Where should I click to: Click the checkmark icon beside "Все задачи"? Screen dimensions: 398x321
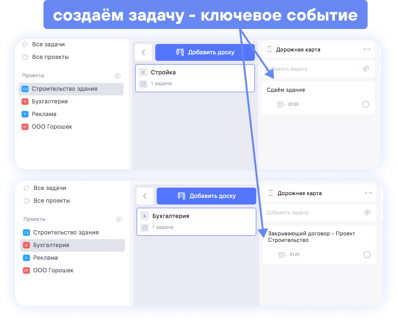tap(24, 44)
